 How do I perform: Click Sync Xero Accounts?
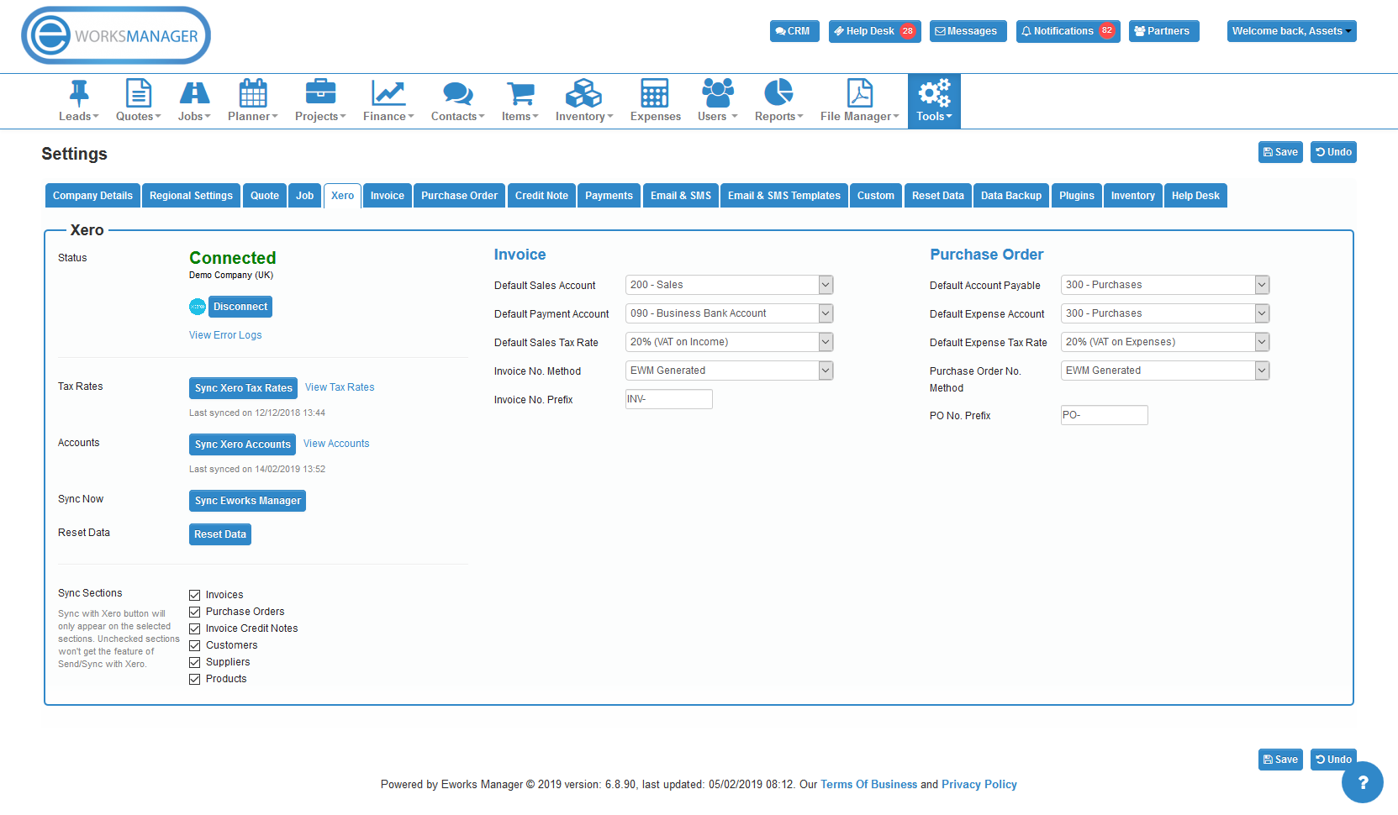pyautogui.click(x=242, y=444)
